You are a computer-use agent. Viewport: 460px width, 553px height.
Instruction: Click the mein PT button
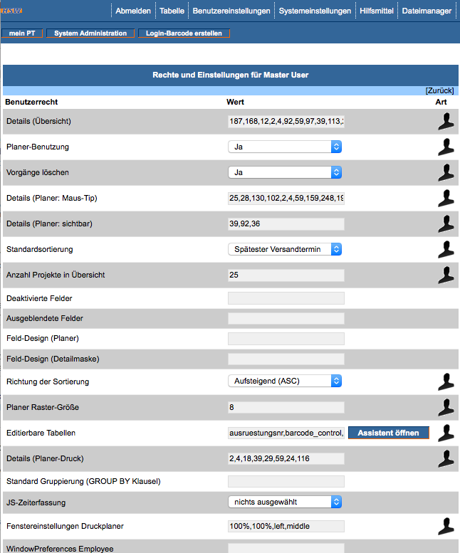point(22,33)
